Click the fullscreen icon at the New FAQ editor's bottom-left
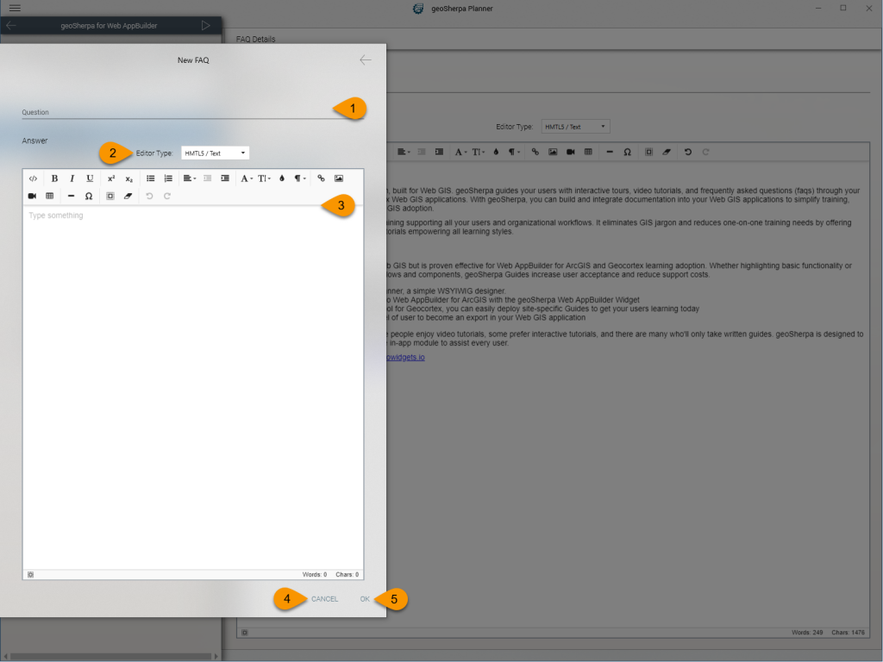883x662 pixels. 30,575
